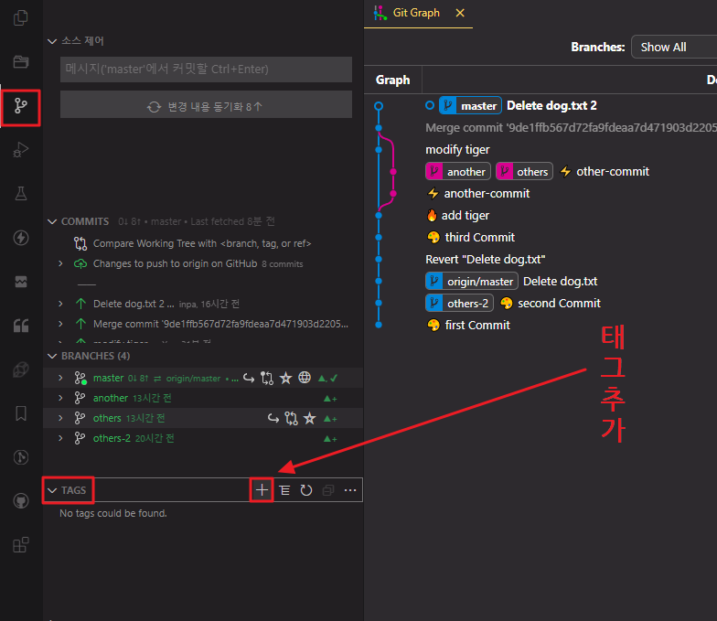
Task: Open the Run and Debug view
Action: (x=20, y=150)
